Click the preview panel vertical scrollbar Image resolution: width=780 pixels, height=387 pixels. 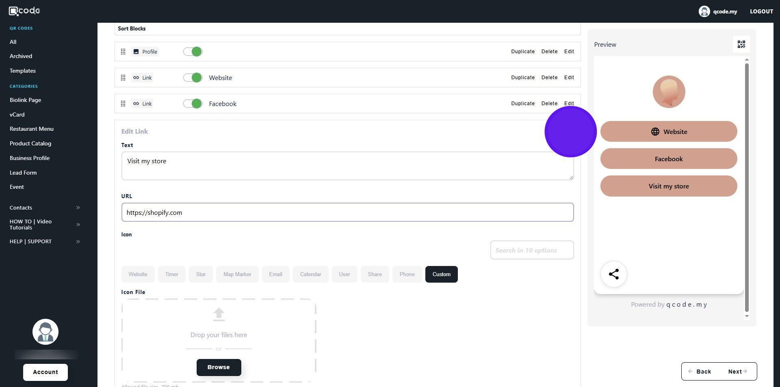(x=747, y=187)
